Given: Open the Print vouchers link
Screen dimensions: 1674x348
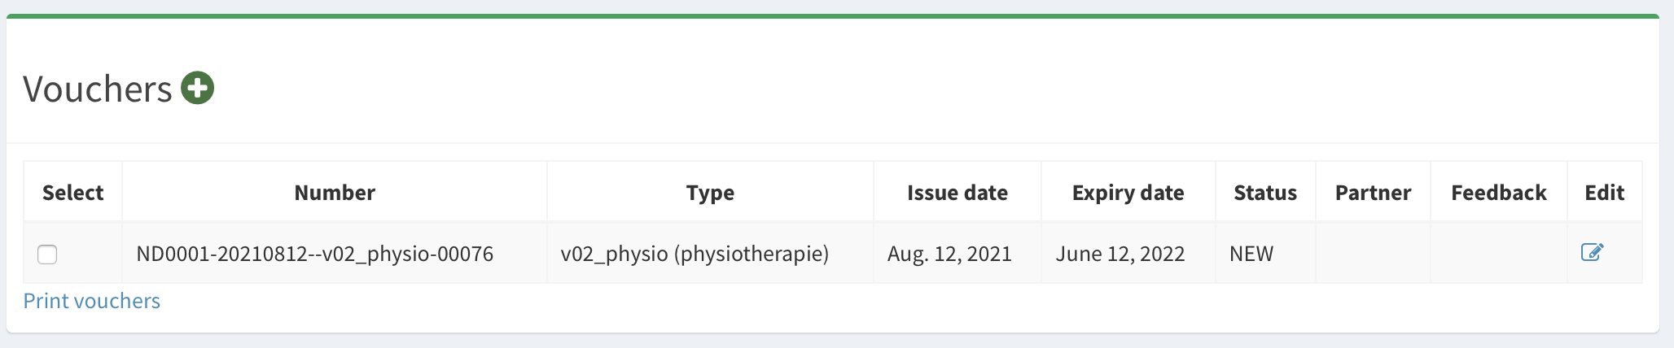Looking at the screenshot, I should (x=92, y=301).
